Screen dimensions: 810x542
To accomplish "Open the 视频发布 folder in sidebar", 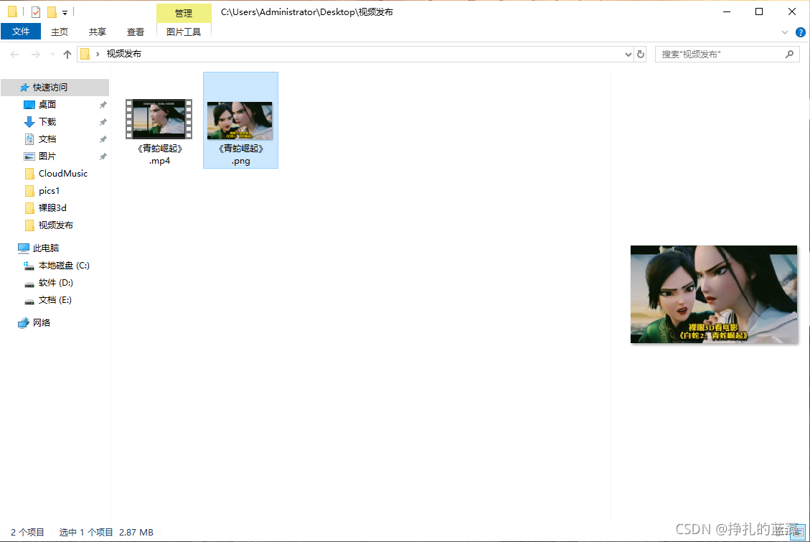I will click(55, 225).
